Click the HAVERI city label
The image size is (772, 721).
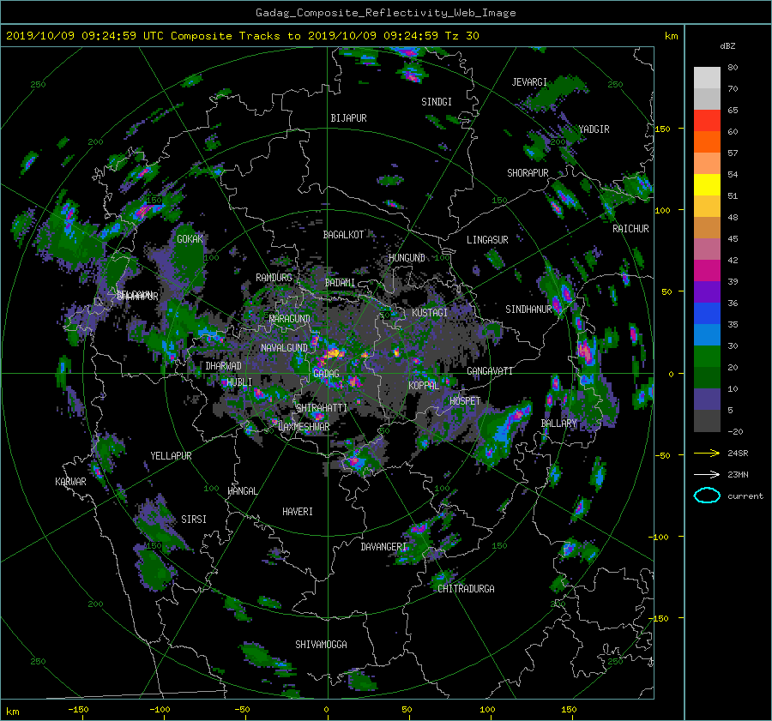click(x=298, y=512)
